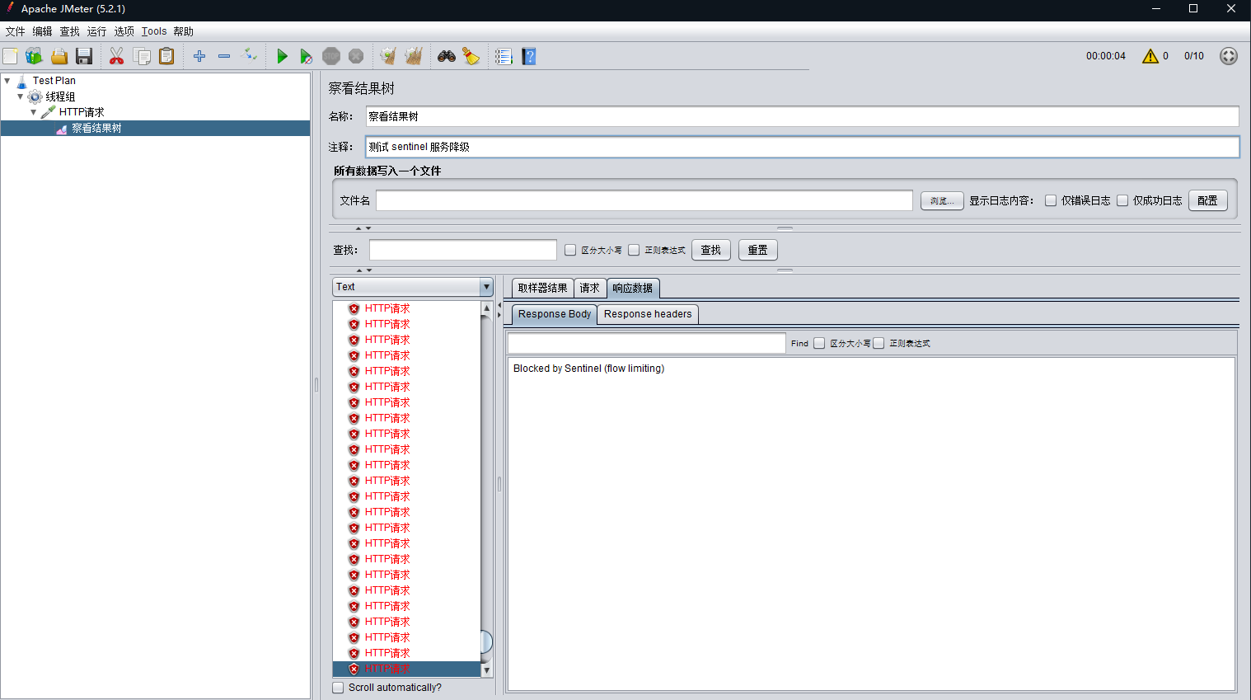Click the Help question mark icon
This screenshot has height=700, width=1251.
click(x=529, y=56)
